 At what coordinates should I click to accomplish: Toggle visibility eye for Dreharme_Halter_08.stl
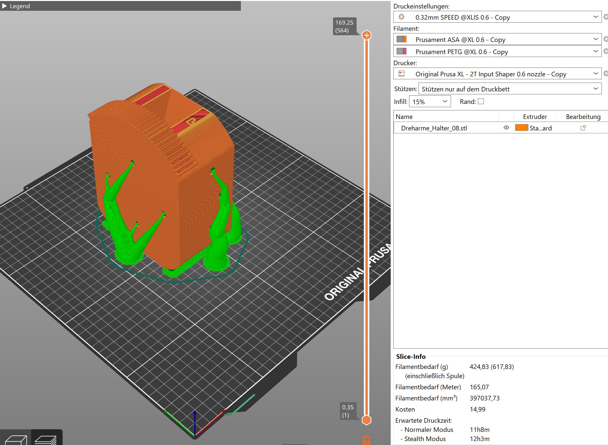pyautogui.click(x=506, y=128)
